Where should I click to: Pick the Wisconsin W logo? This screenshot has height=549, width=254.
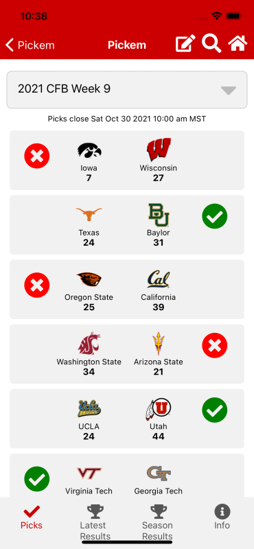pos(159,150)
